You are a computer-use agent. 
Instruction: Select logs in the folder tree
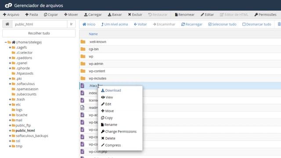click(x=19, y=110)
